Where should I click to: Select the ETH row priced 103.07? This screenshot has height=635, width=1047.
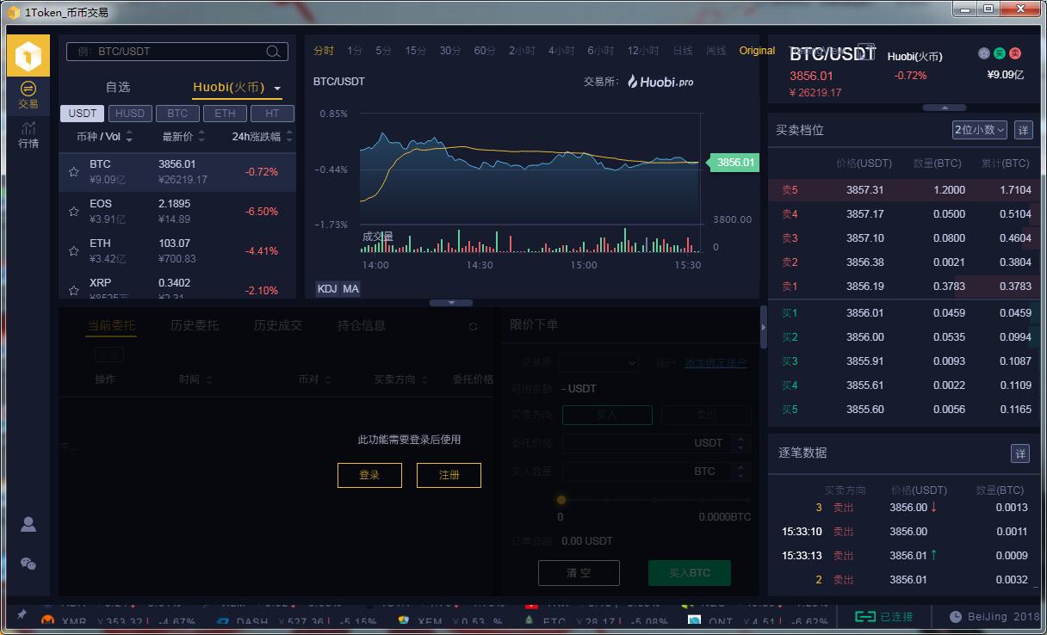click(x=177, y=251)
